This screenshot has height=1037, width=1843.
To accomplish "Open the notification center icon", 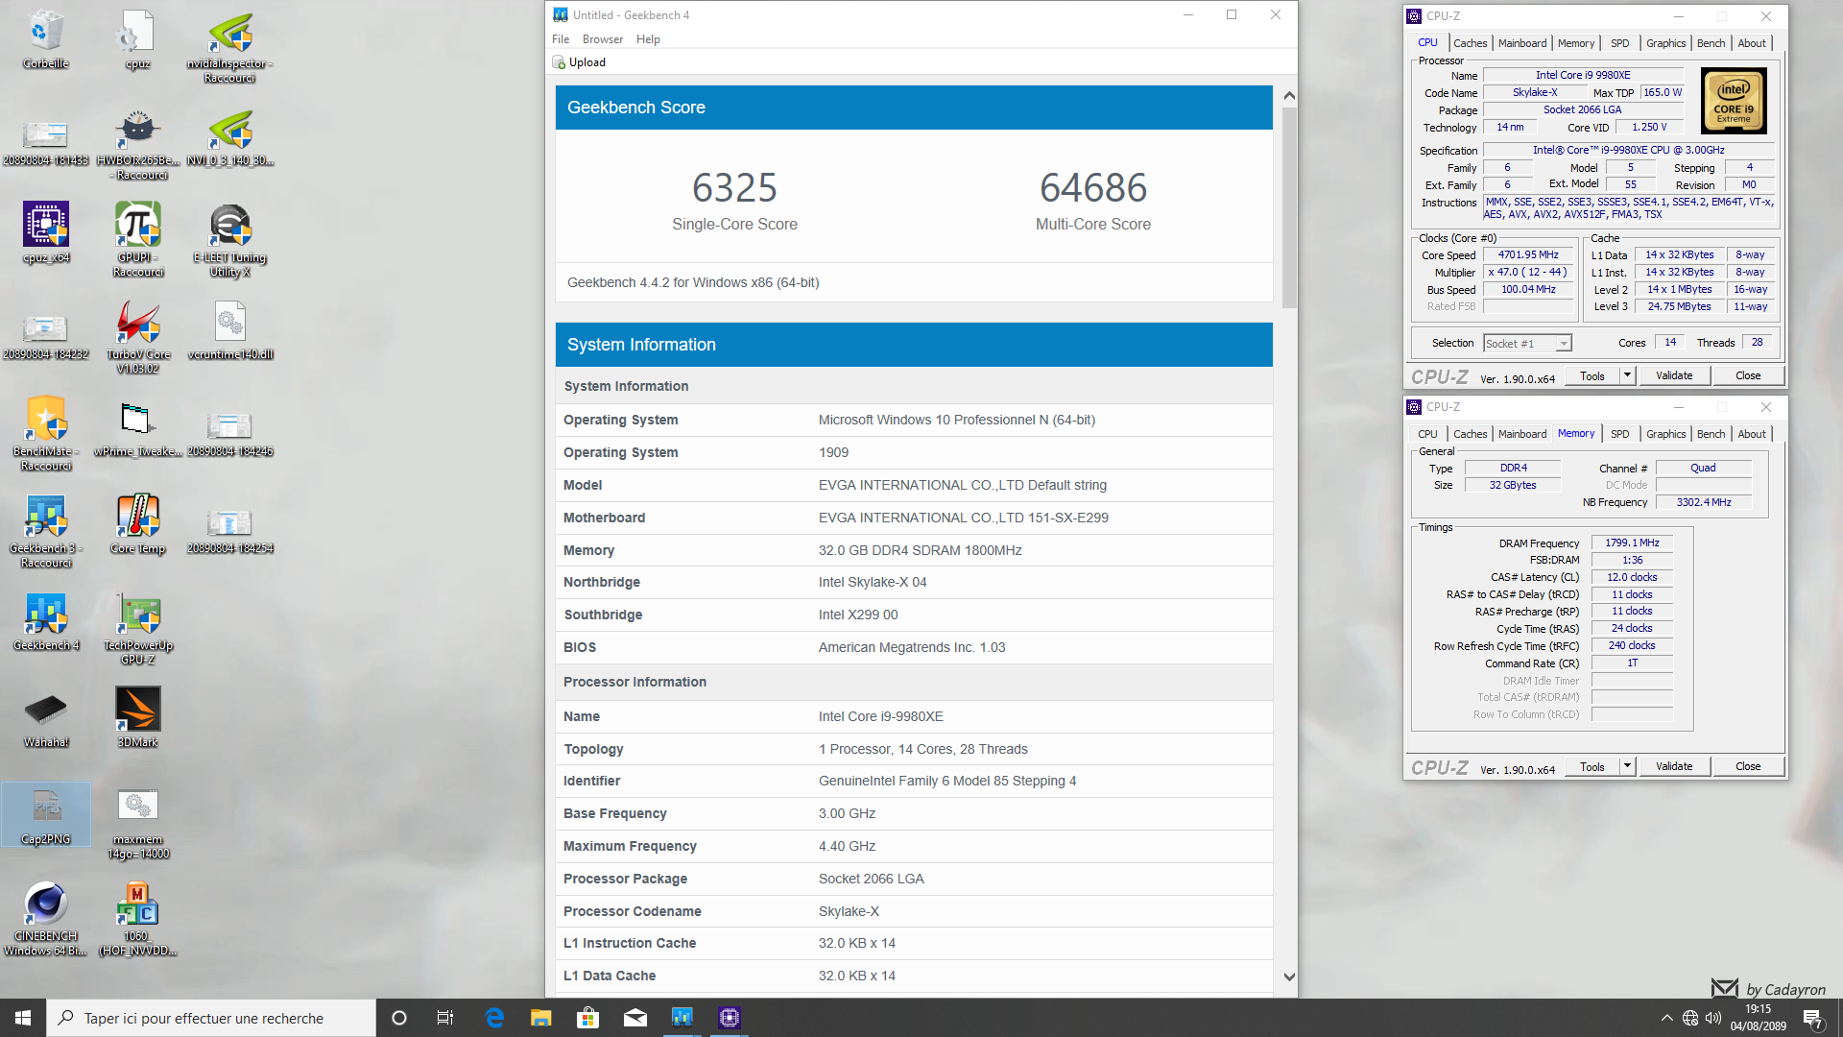I will pos(1812,1018).
